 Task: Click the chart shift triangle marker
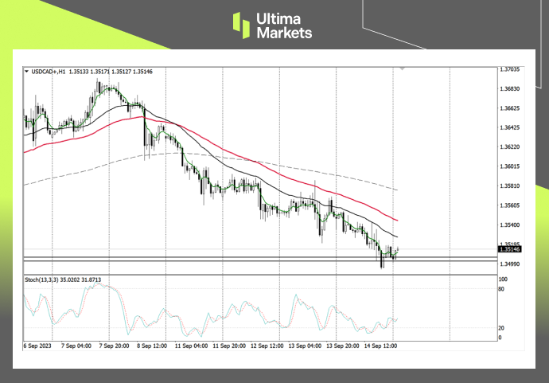pyautogui.click(x=403, y=69)
